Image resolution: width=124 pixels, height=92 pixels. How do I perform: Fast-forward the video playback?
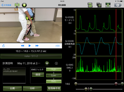point(37,46)
